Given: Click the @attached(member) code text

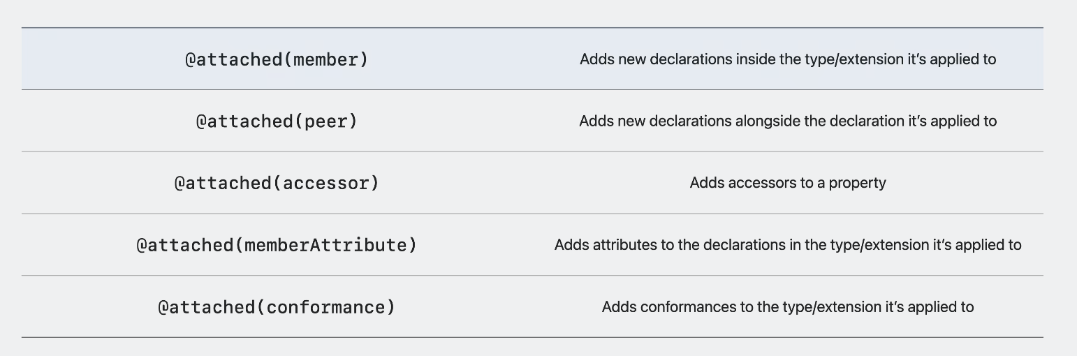Looking at the screenshot, I should pos(277,59).
